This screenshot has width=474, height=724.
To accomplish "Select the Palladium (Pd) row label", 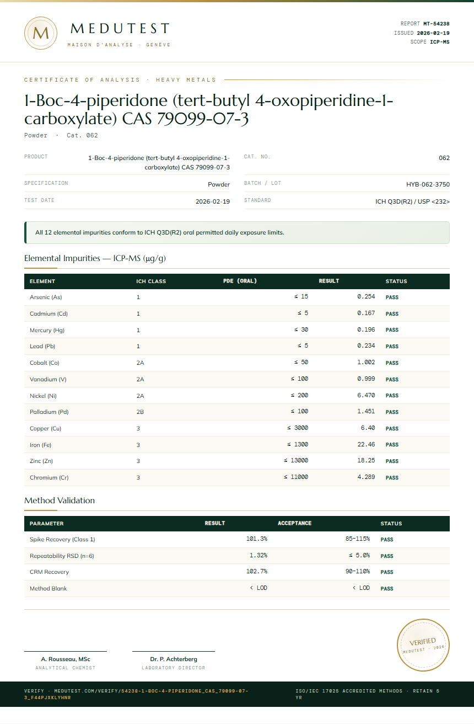I will click(49, 412).
